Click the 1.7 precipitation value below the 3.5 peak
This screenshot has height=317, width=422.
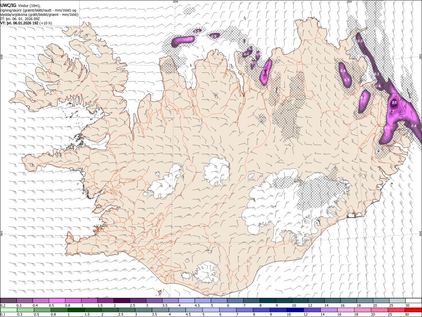[392, 112]
